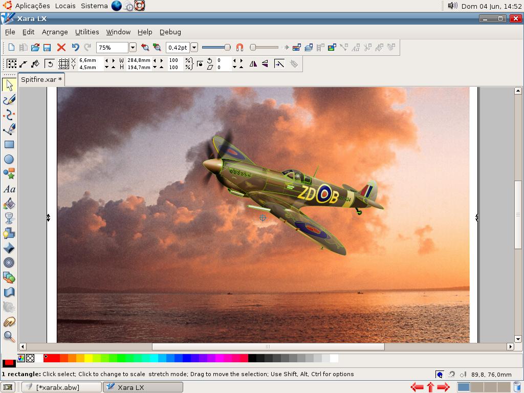Select the Contour tool
The width and height of the screenshot is (524, 393).
point(9,263)
